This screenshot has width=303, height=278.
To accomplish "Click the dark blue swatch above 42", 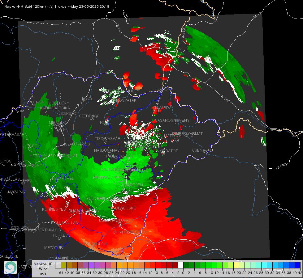I will 298,265.
